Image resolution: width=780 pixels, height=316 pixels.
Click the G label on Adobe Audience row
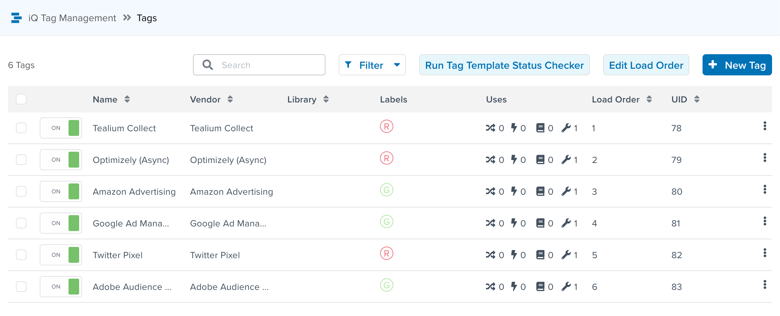[387, 285]
